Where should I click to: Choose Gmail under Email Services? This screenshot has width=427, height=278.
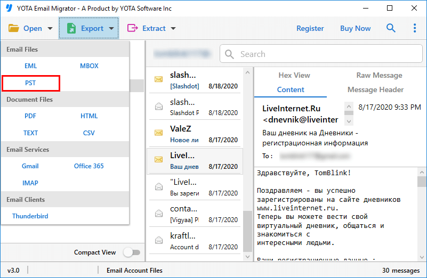pyautogui.click(x=30, y=166)
